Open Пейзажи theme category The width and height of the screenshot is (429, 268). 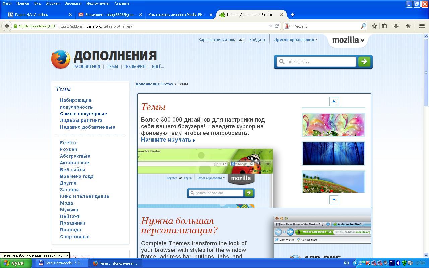click(70, 216)
